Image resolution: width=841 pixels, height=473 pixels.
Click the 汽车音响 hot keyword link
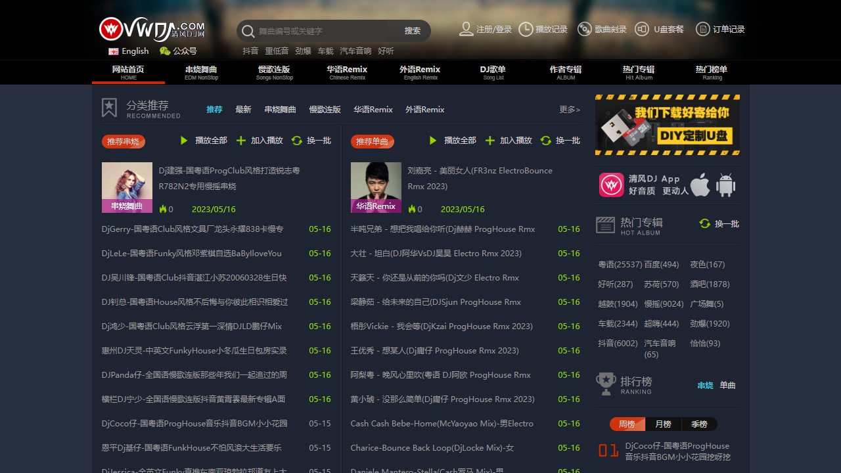pyautogui.click(x=355, y=51)
